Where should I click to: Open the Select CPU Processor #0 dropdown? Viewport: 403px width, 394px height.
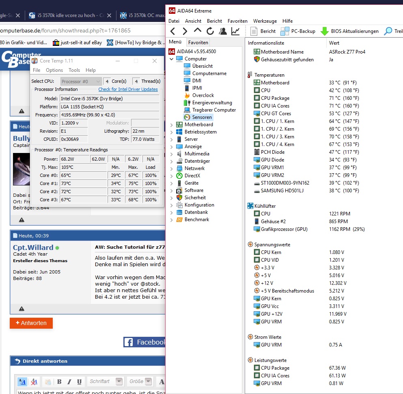pyautogui.click(x=81, y=82)
